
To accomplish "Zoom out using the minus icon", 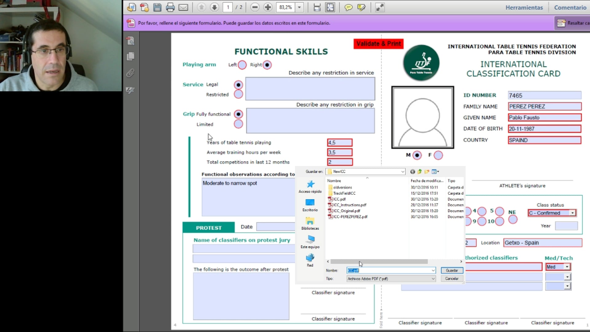I will [255, 7].
